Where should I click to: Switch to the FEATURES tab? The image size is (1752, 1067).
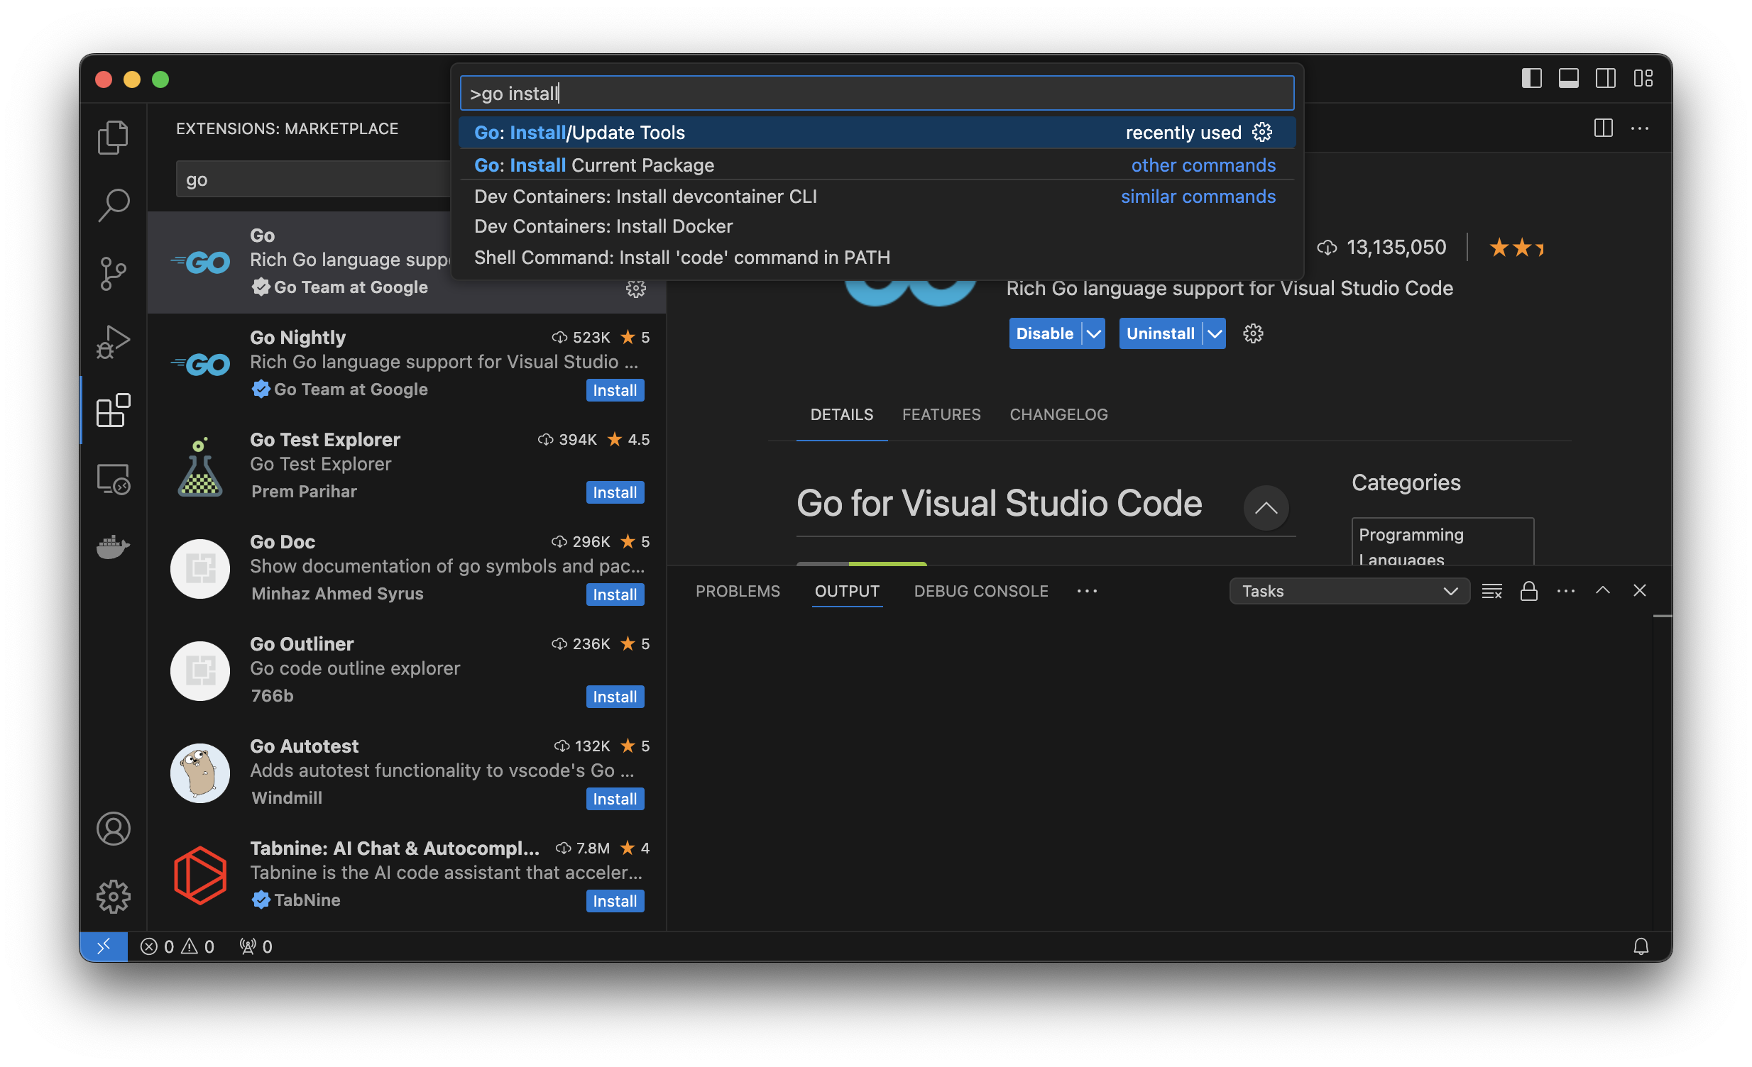click(941, 414)
